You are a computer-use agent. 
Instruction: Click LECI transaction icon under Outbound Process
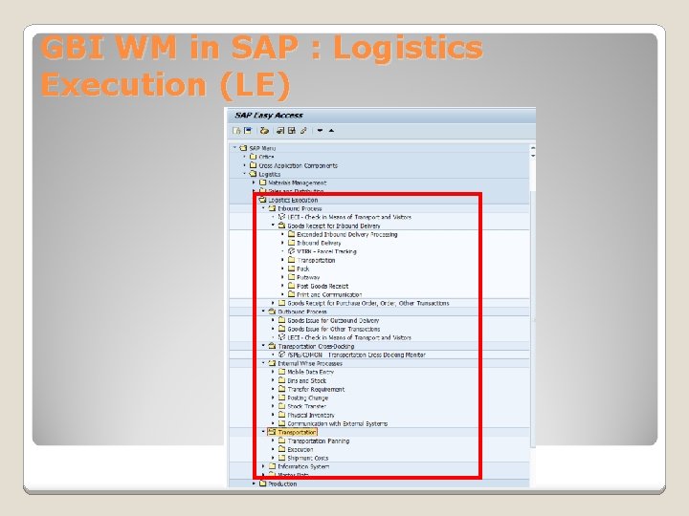pyautogui.click(x=281, y=337)
